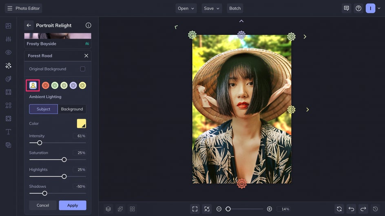Select the purple light source icon

[73, 86]
